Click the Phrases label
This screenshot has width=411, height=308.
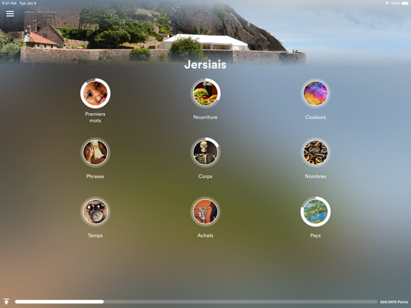(x=95, y=176)
